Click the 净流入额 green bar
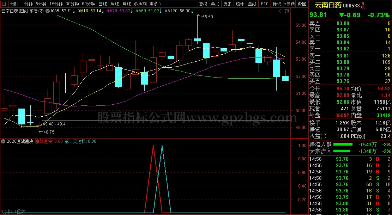 click(343, 145)
